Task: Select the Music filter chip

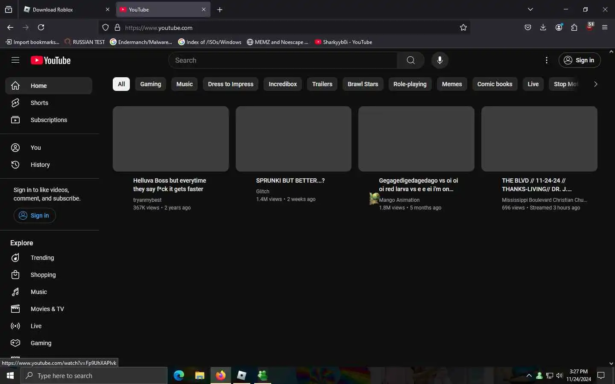Action: 184,84
